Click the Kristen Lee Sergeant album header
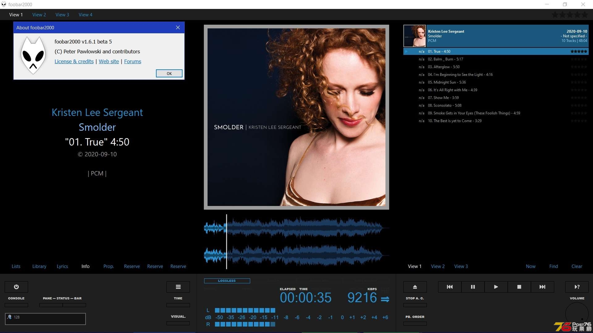This screenshot has height=333, width=593. pyautogui.click(x=496, y=36)
